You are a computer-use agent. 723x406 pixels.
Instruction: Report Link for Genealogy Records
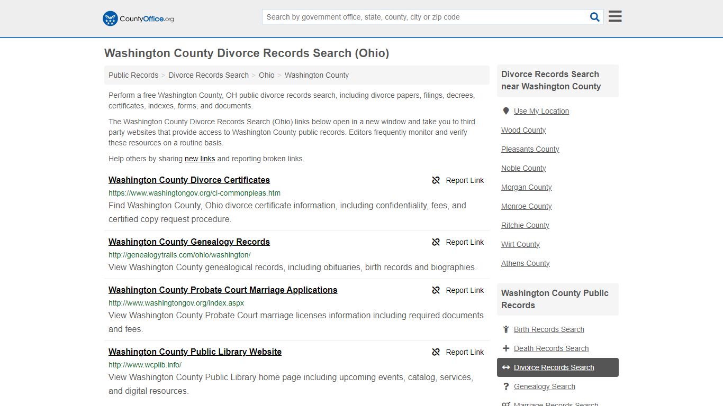point(458,242)
